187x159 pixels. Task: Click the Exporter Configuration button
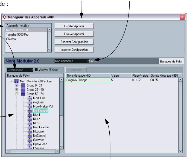pos(74,42)
